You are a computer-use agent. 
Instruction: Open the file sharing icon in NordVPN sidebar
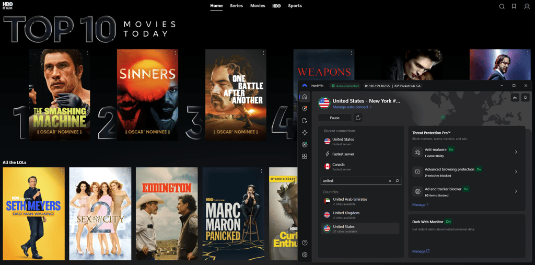tap(305, 121)
